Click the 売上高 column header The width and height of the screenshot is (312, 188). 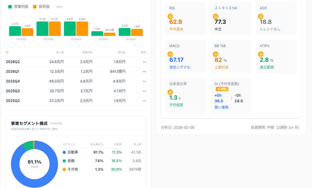pos(60,52)
